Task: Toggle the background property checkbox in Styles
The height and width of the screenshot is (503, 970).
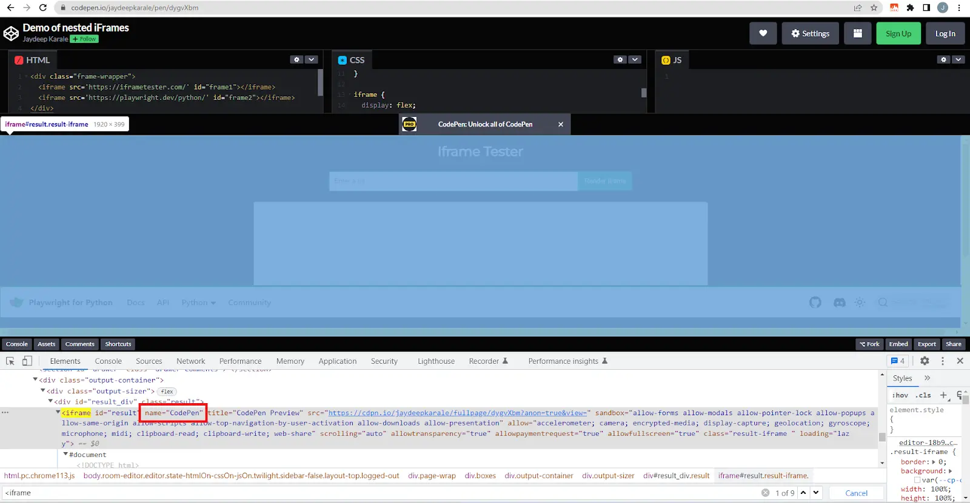Action: tap(917, 480)
